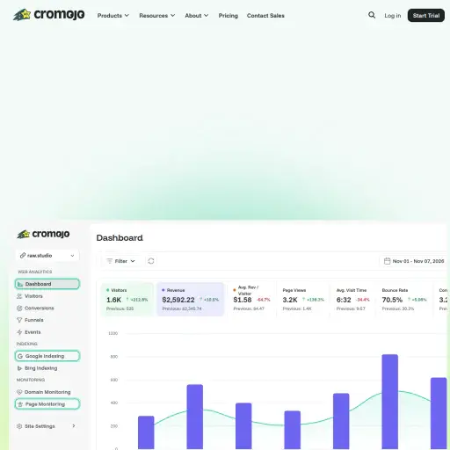Click the Start Trial button

pyautogui.click(x=426, y=16)
